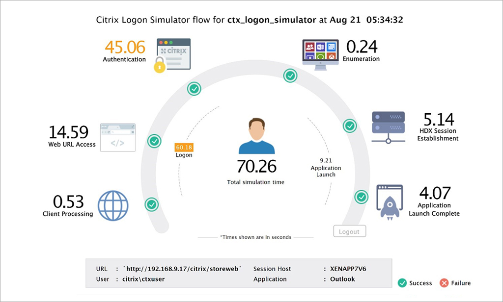Image resolution: width=503 pixels, height=302 pixels.
Task: Click the success checkmark near Enumeration
Action: point(290,75)
